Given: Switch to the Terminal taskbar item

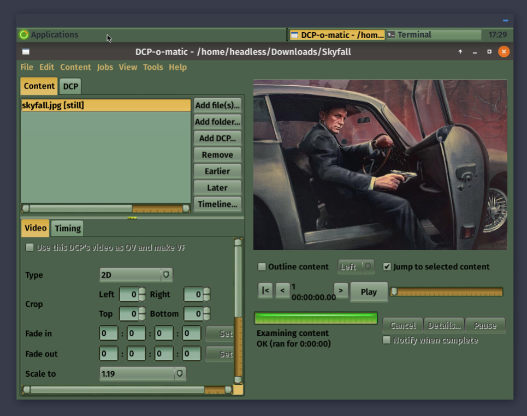Looking at the screenshot, I should (x=434, y=35).
